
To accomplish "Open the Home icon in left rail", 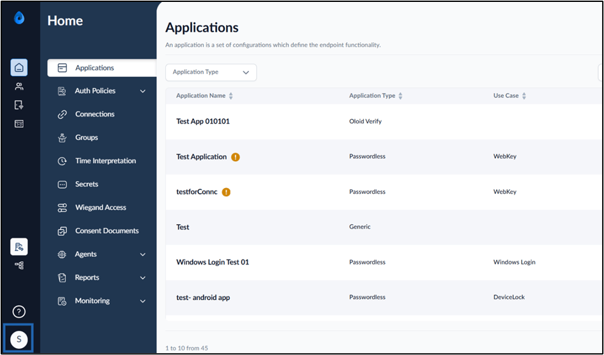I will pos(19,68).
